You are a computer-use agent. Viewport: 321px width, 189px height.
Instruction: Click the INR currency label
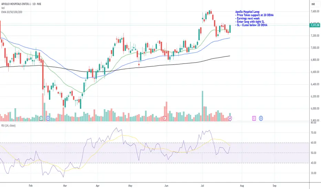[x=313, y=4]
